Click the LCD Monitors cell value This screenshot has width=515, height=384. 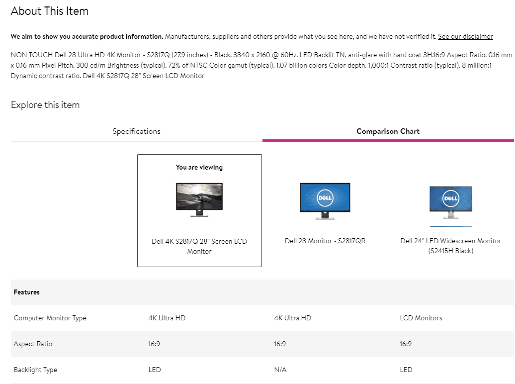pos(421,318)
